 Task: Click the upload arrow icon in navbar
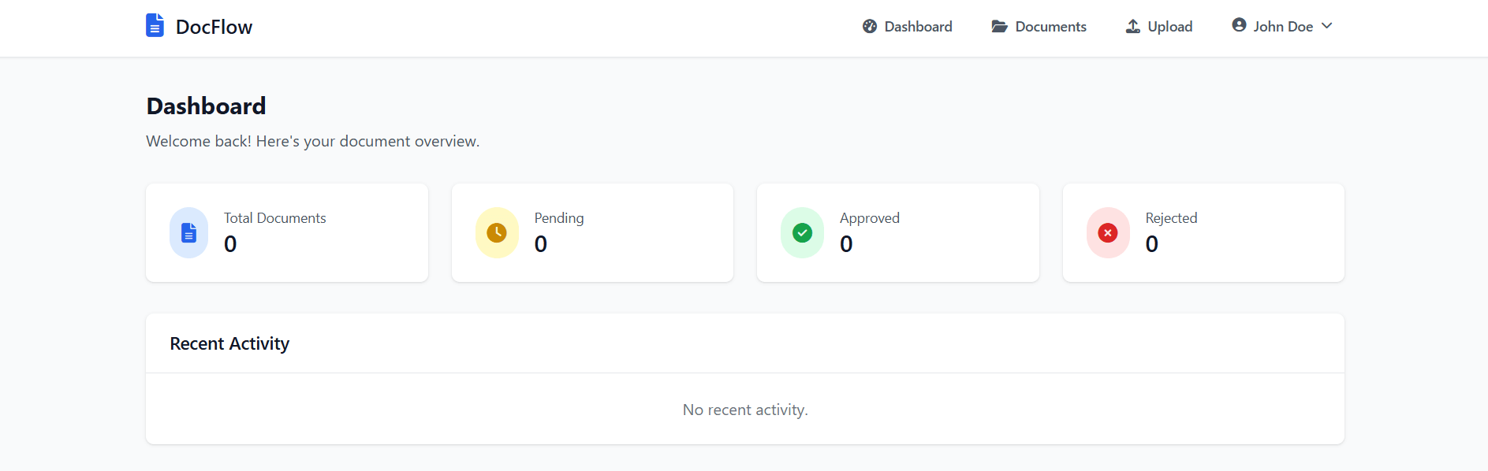(1132, 26)
